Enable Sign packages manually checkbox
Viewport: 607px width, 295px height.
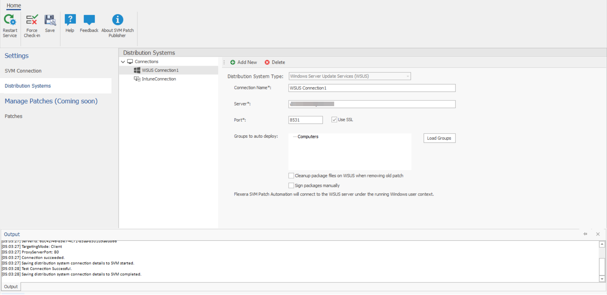(291, 185)
